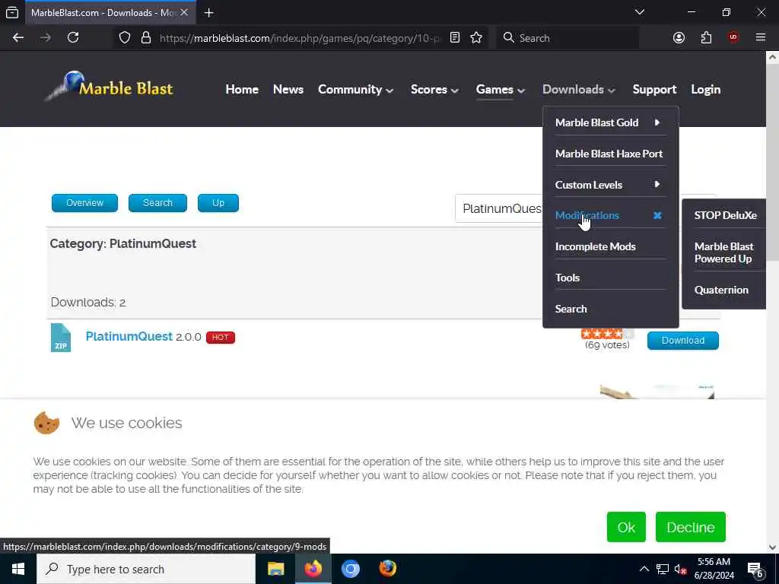Show hidden system tray icons
Viewport: 779px width, 584px height.
[644, 569]
